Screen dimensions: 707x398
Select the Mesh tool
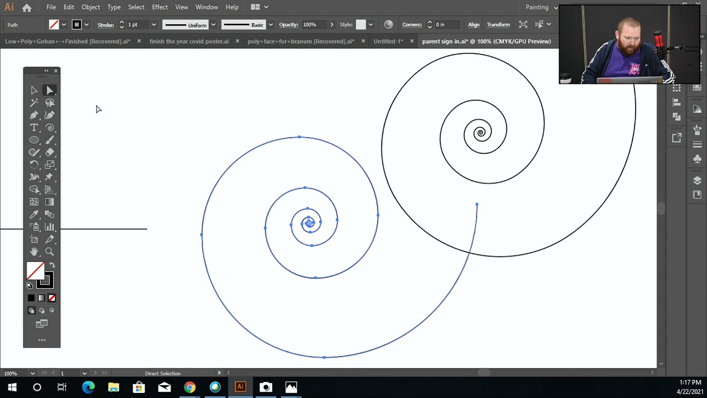[x=34, y=202]
